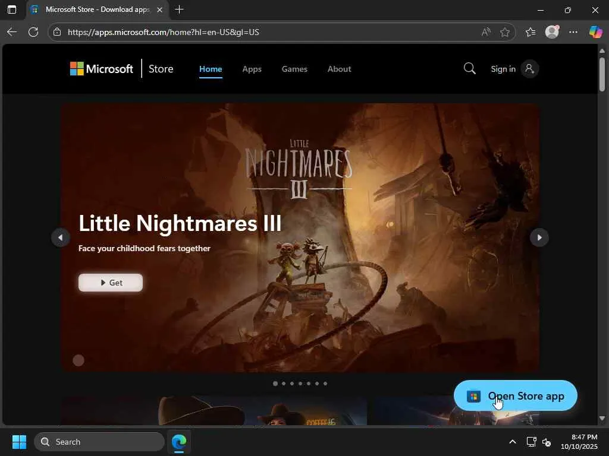The height and width of the screenshot is (456, 609).
Task: Open Microsoft Edge from the taskbar
Action: pos(179,442)
